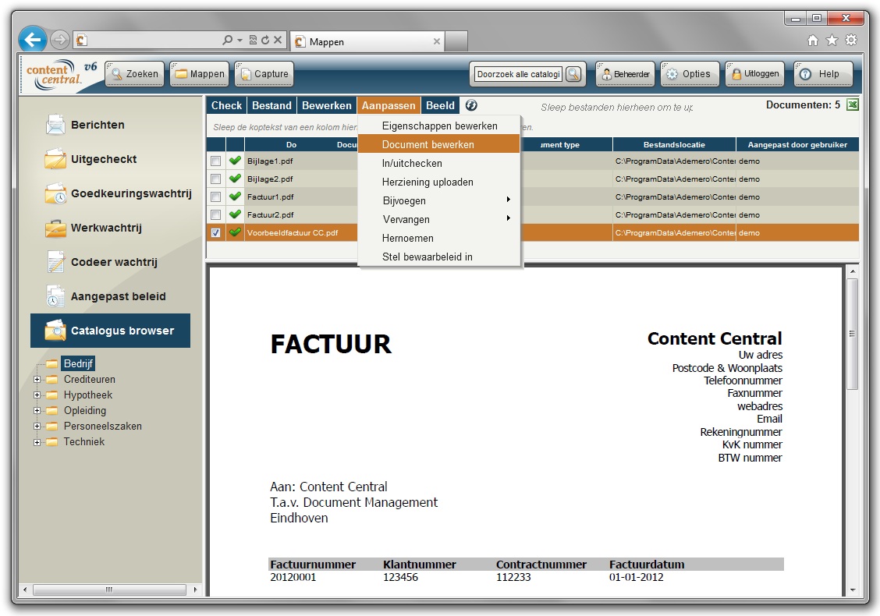Click the Excel export icon
Image resolution: width=880 pixels, height=616 pixels.
pyautogui.click(x=852, y=105)
